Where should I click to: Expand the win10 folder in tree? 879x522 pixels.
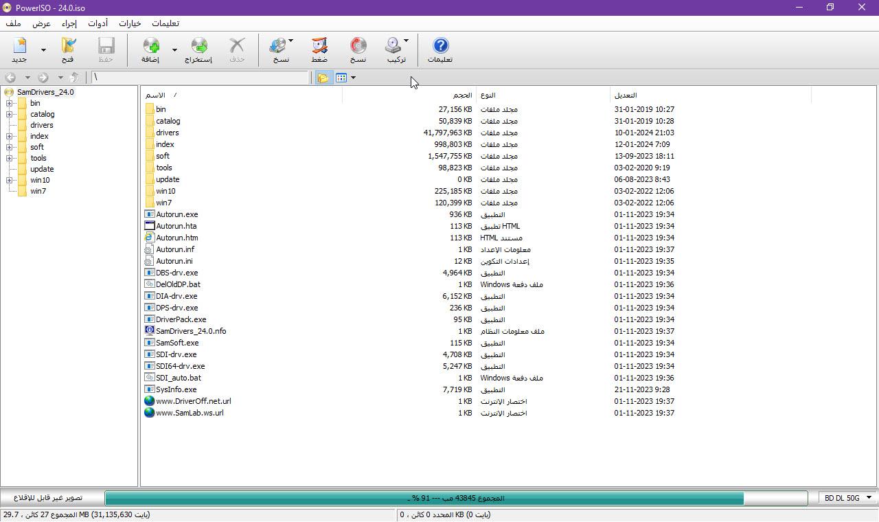pos(10,180)
